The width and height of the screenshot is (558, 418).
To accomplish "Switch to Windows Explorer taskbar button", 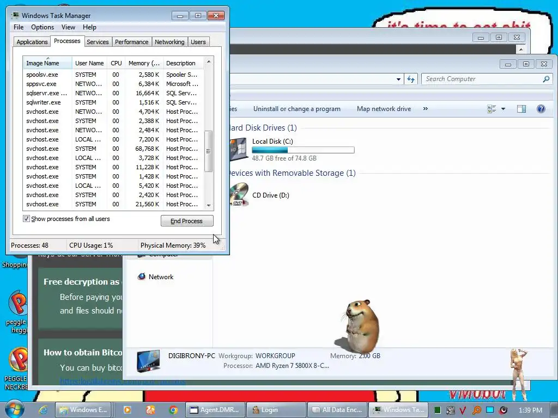I will pyautogui.click(x=83, y=410).
